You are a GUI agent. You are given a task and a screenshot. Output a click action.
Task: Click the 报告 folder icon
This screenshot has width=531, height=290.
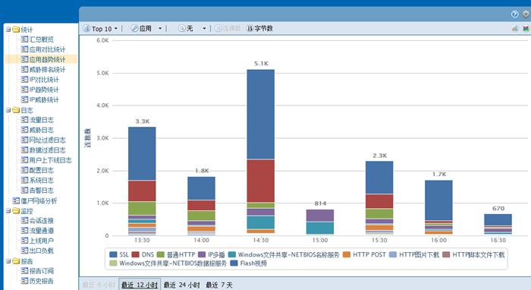click(x=16, y=261)
